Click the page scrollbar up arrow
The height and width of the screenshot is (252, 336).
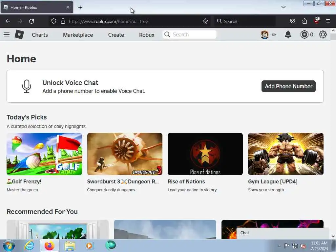pyautogui.click(x=333, y=31)
